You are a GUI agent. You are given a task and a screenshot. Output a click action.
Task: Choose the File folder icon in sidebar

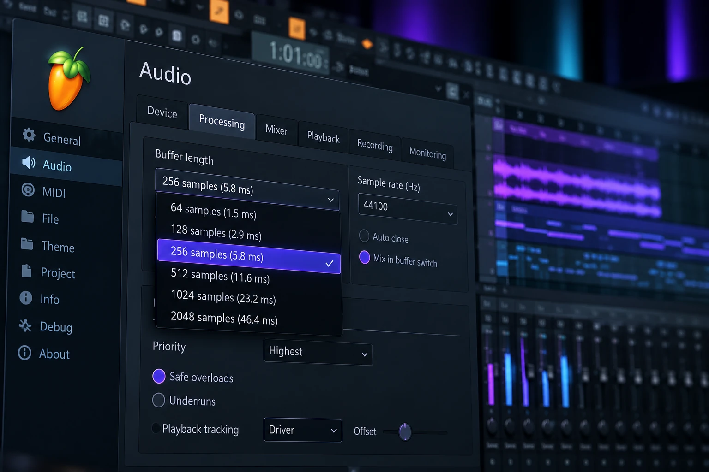tap(28, 217)
